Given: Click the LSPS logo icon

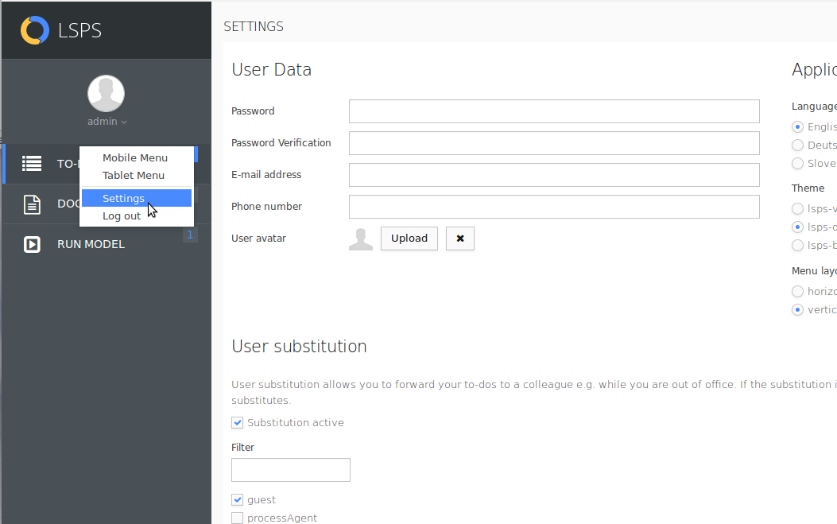Looking at the screenshot, I should (x=35, y=30).
